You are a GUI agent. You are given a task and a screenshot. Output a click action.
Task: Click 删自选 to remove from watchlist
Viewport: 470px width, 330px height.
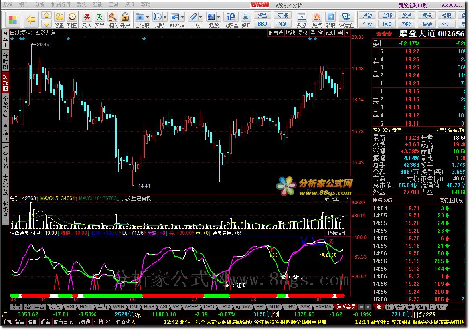276,33
